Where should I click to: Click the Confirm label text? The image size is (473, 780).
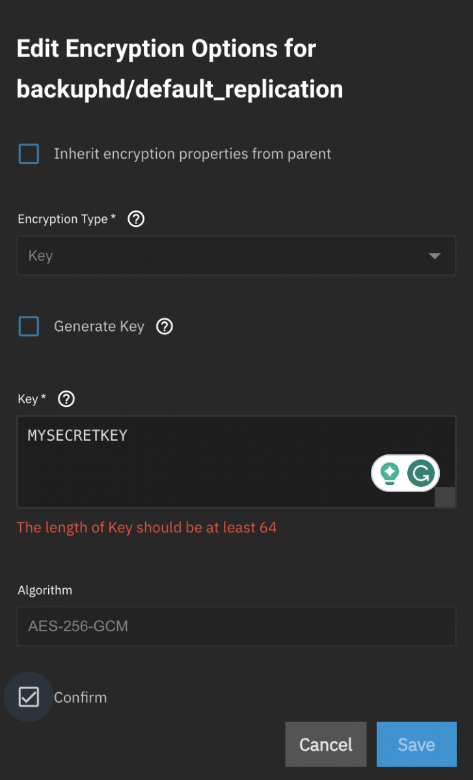(80, 697)
